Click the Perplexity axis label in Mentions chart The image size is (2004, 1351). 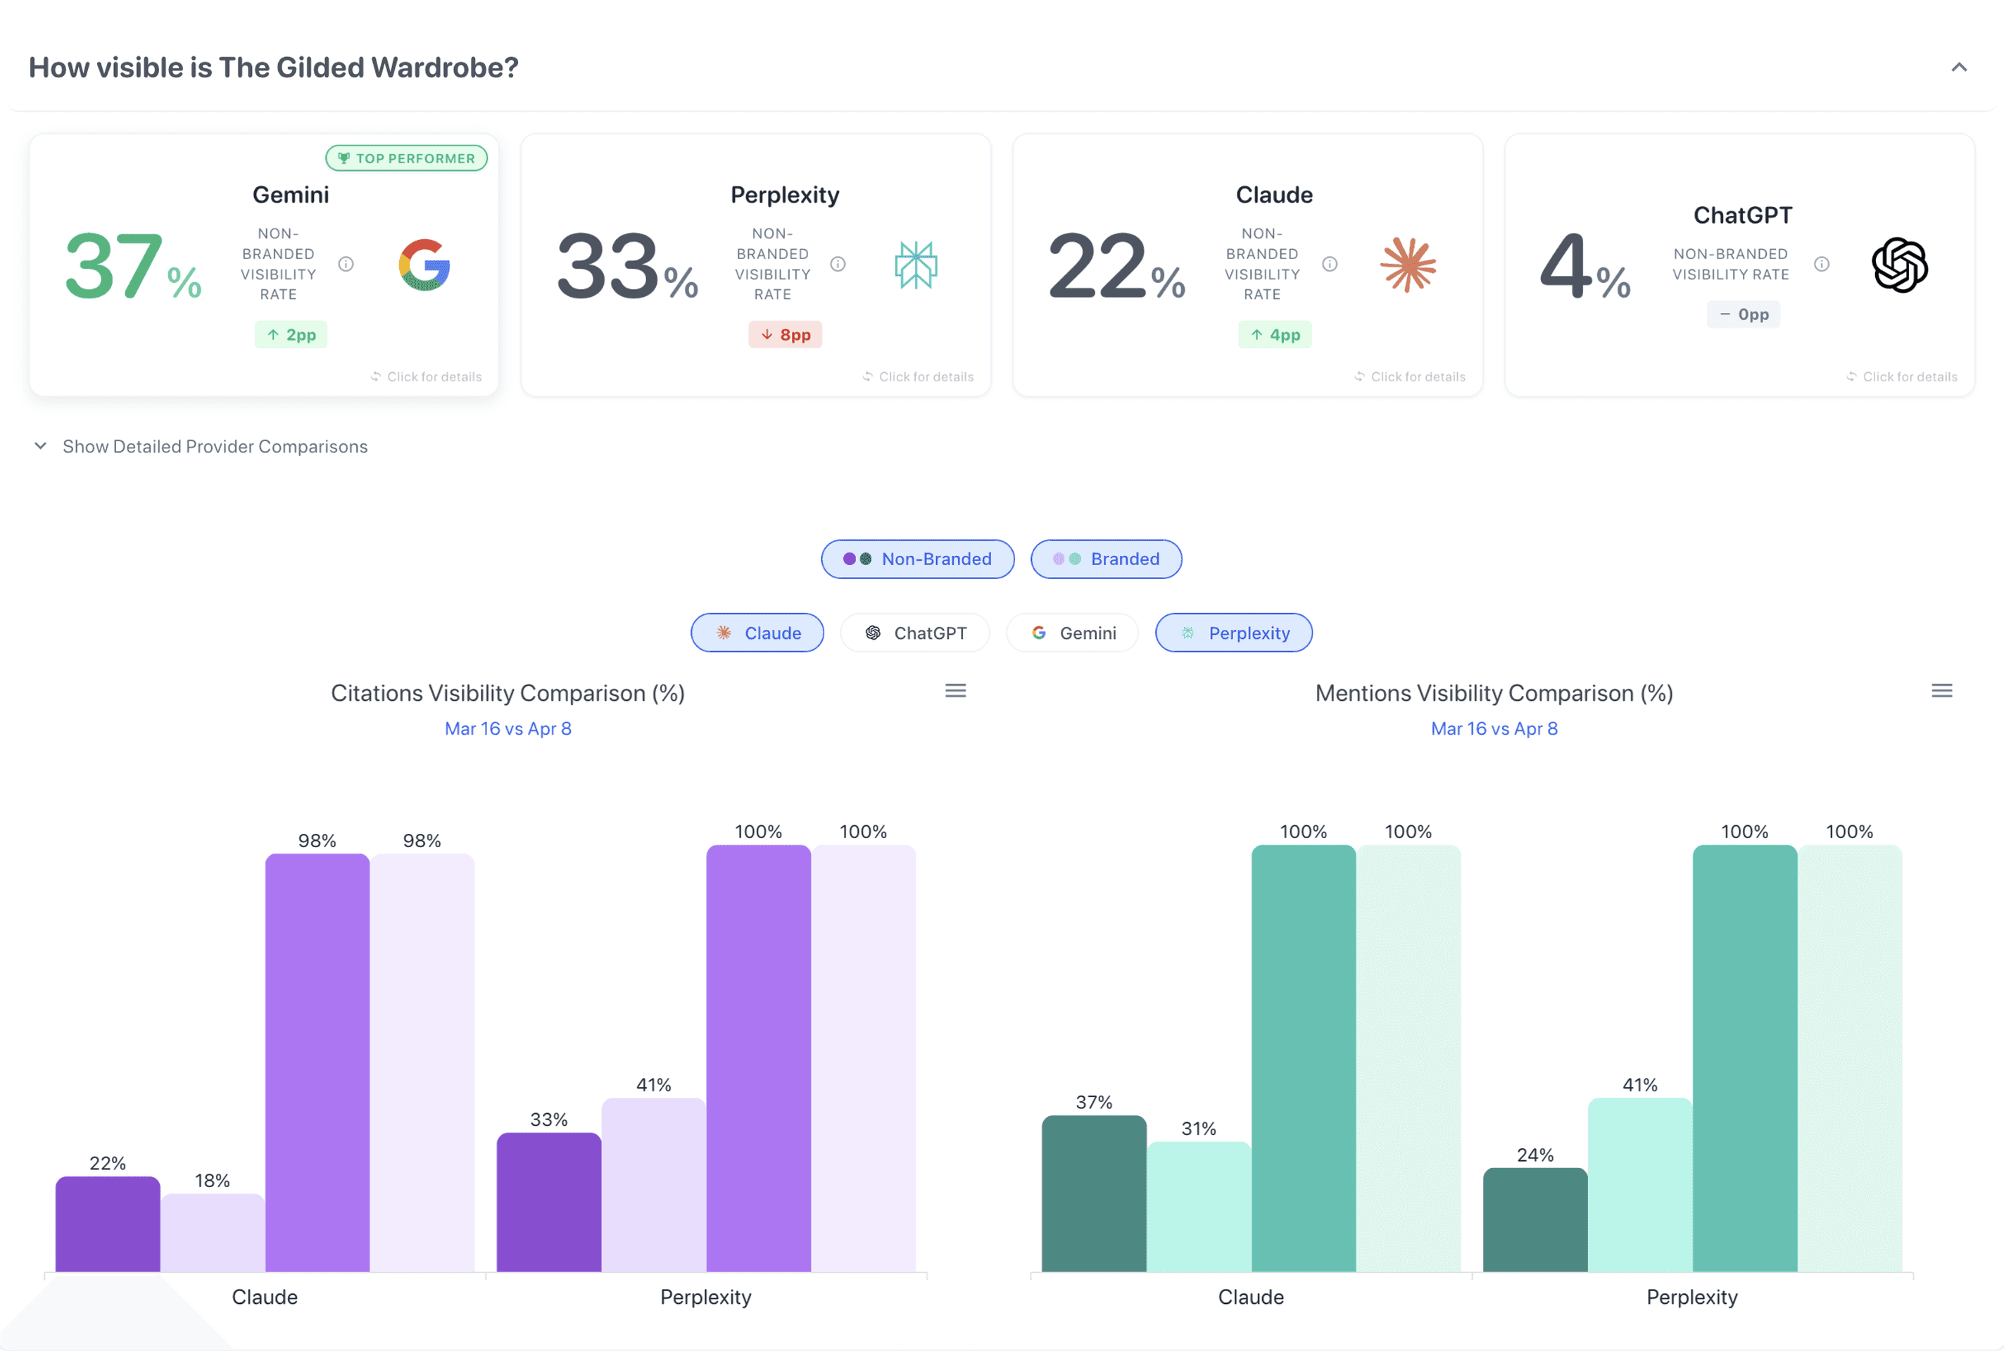pos(1692,1298)
